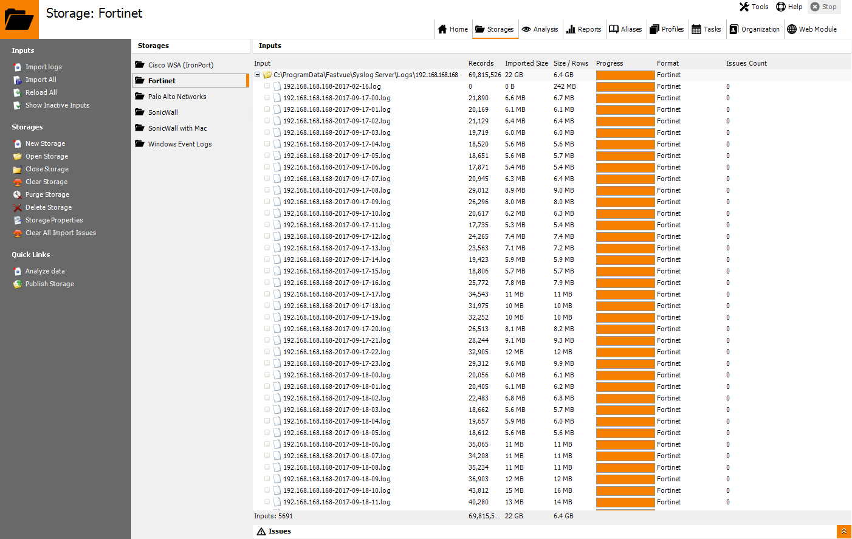Click the Tools wrench icon
852x539 pixels.
[744, 7]
